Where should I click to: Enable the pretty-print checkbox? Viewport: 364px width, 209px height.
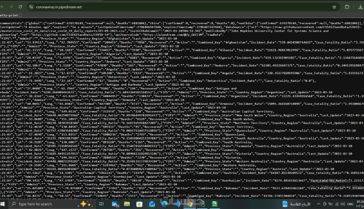click(x=20, y=15)
